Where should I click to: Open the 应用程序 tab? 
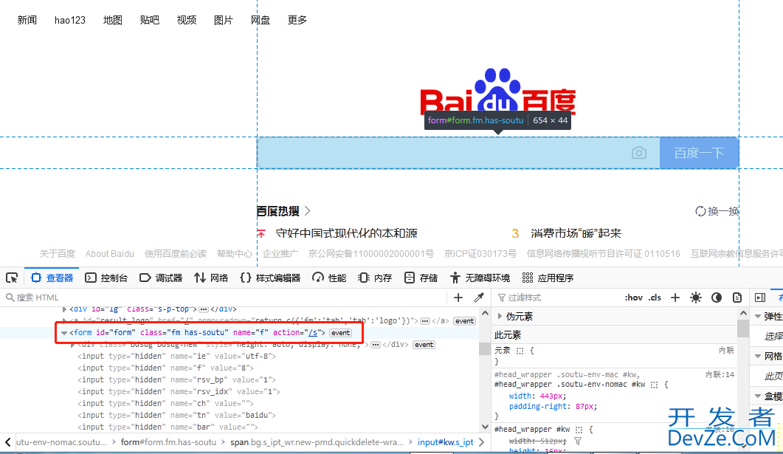[548, 278]
